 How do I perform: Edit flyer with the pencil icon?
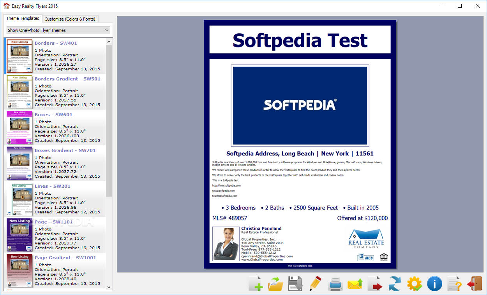[x=315, y=284]
